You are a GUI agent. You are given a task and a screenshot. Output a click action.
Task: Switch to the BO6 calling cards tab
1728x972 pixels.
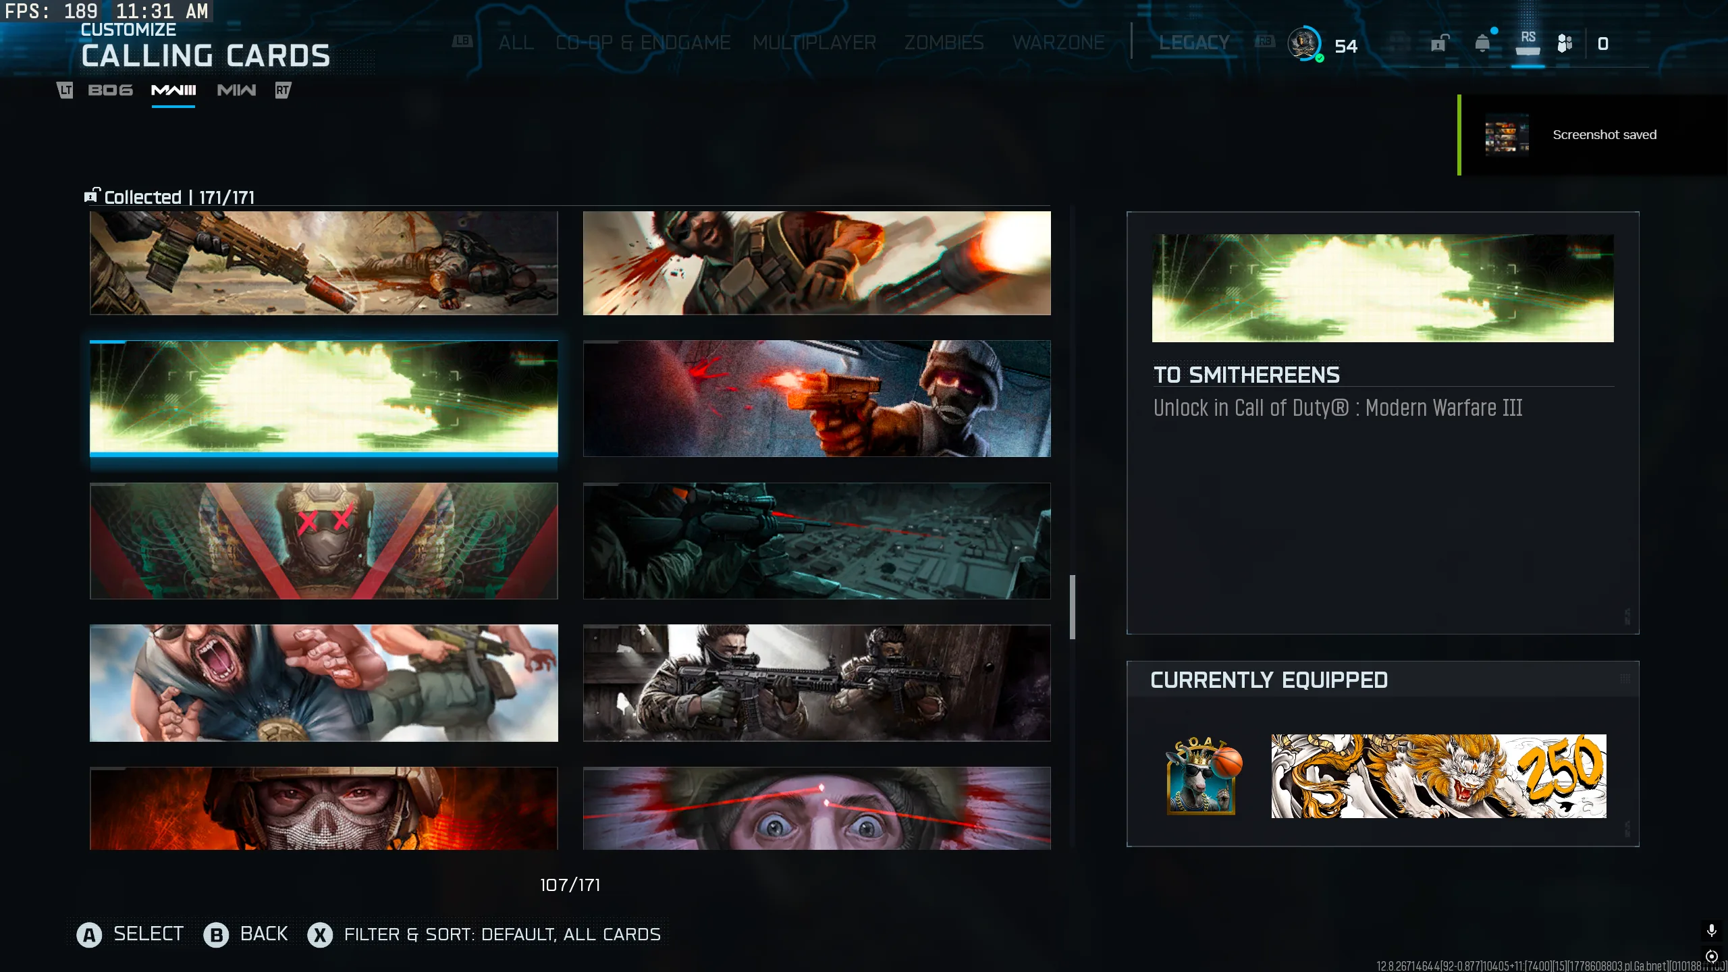coord(111,90)
